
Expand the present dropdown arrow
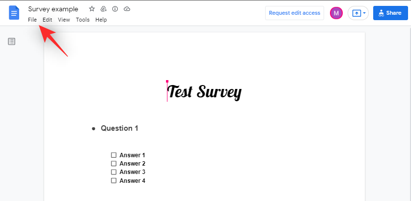[364, 13]
